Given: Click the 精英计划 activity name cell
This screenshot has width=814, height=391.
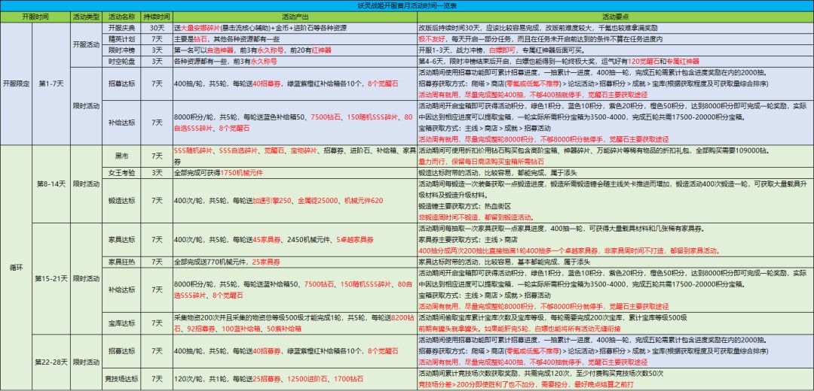Looking at the screenshot, I should [x=121, y=39].
